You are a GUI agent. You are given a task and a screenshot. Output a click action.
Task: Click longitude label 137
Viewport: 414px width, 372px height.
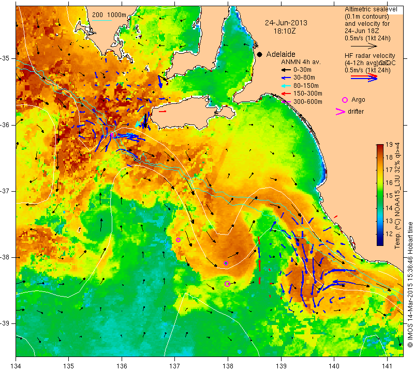[x=175, y=366]
